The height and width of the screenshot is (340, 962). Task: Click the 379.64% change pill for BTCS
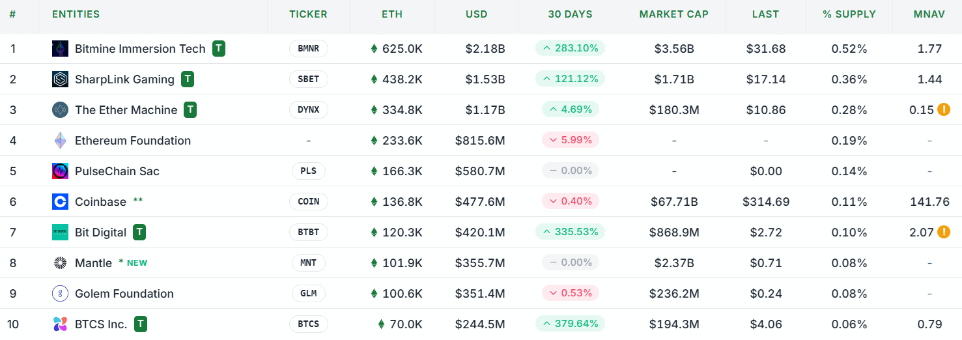coord(570,324)
